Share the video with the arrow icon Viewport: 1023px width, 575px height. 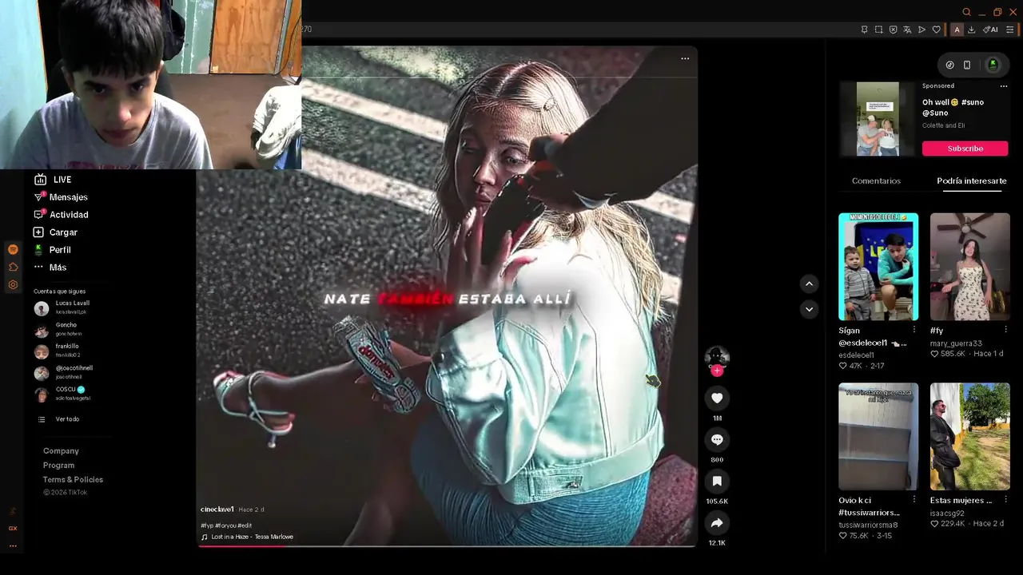[x=717, y=523]
